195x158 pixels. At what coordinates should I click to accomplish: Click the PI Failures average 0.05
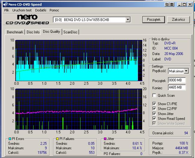coord(91,144)
